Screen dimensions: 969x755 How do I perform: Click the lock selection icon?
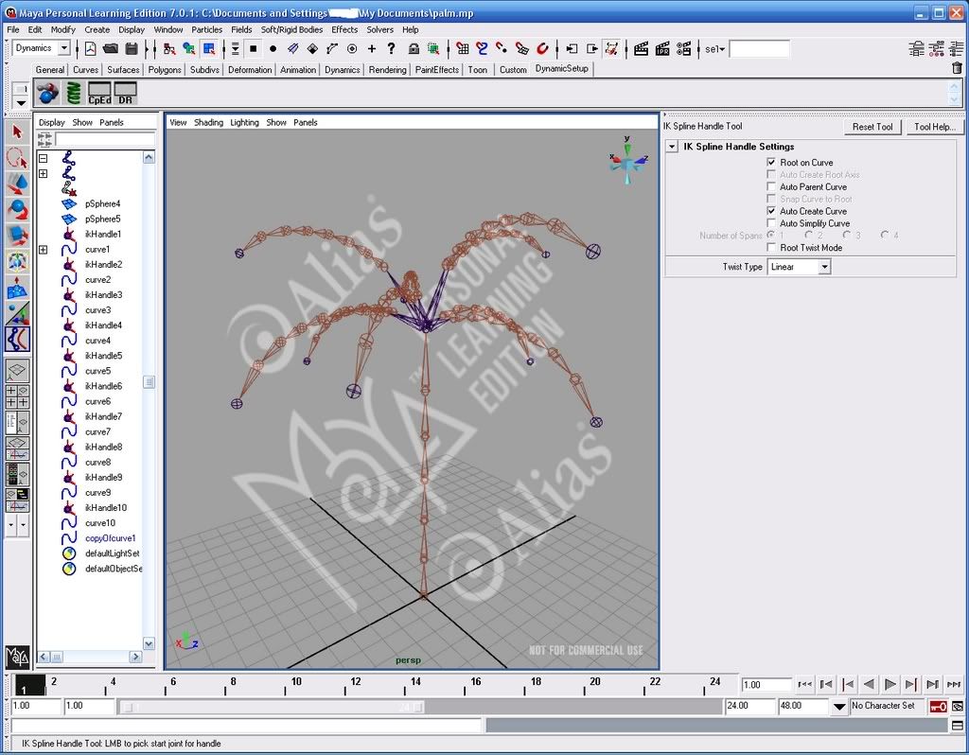(x=414, y=49)
